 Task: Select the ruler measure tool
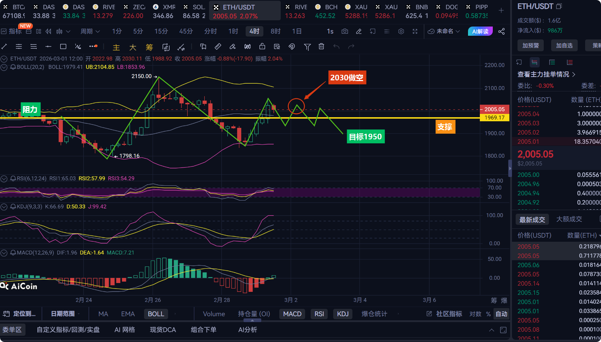pyautogui.click(x=218, y=46)
